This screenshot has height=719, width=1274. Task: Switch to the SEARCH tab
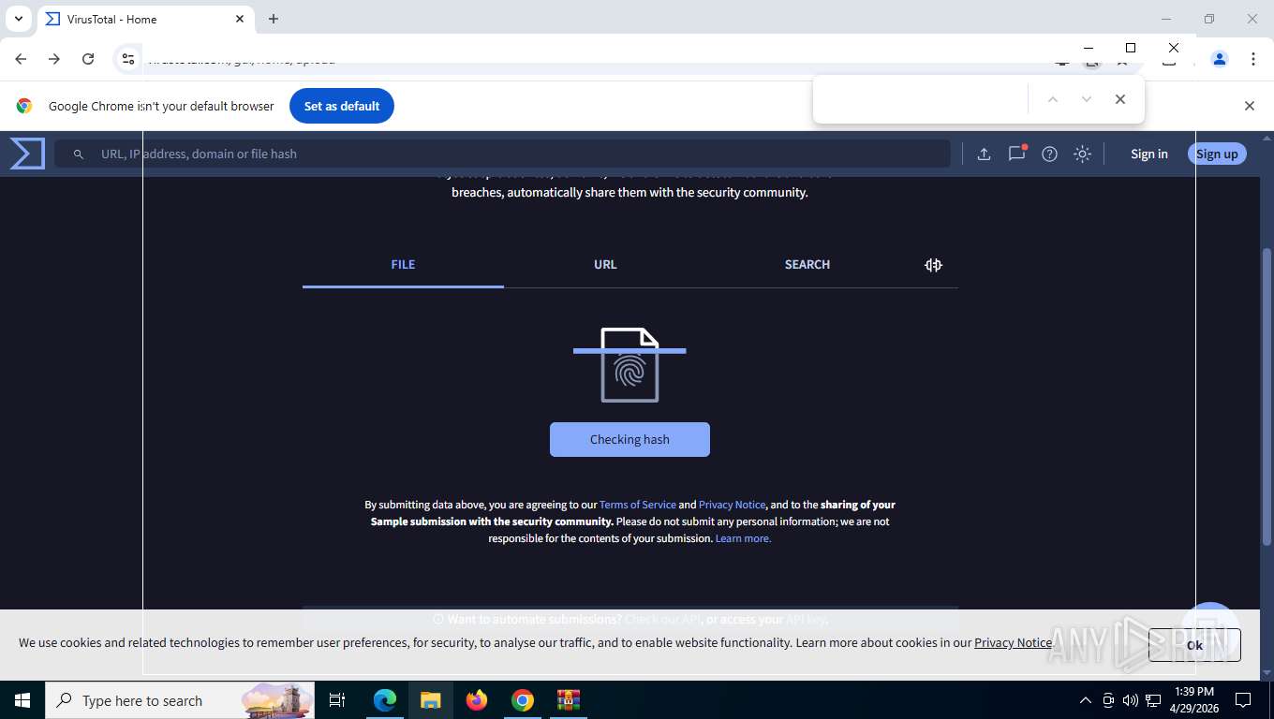pos(807,265)
